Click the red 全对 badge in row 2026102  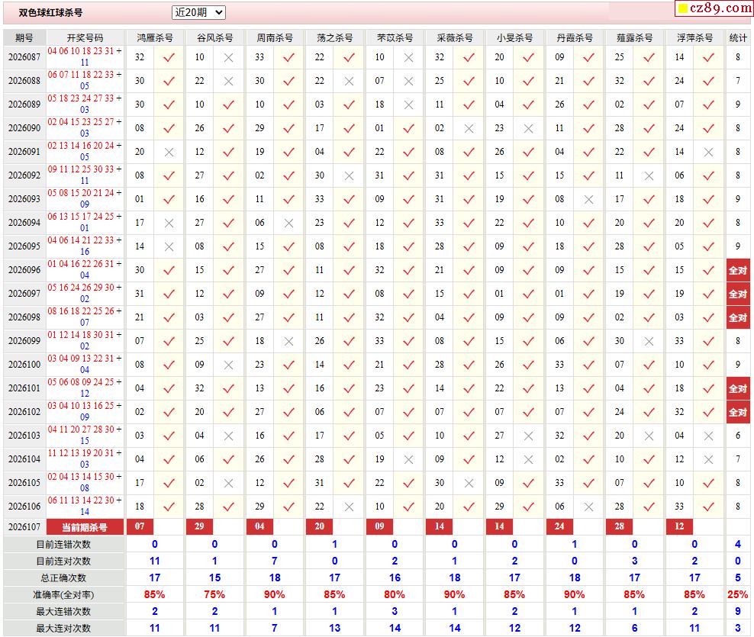click(738, 412)
